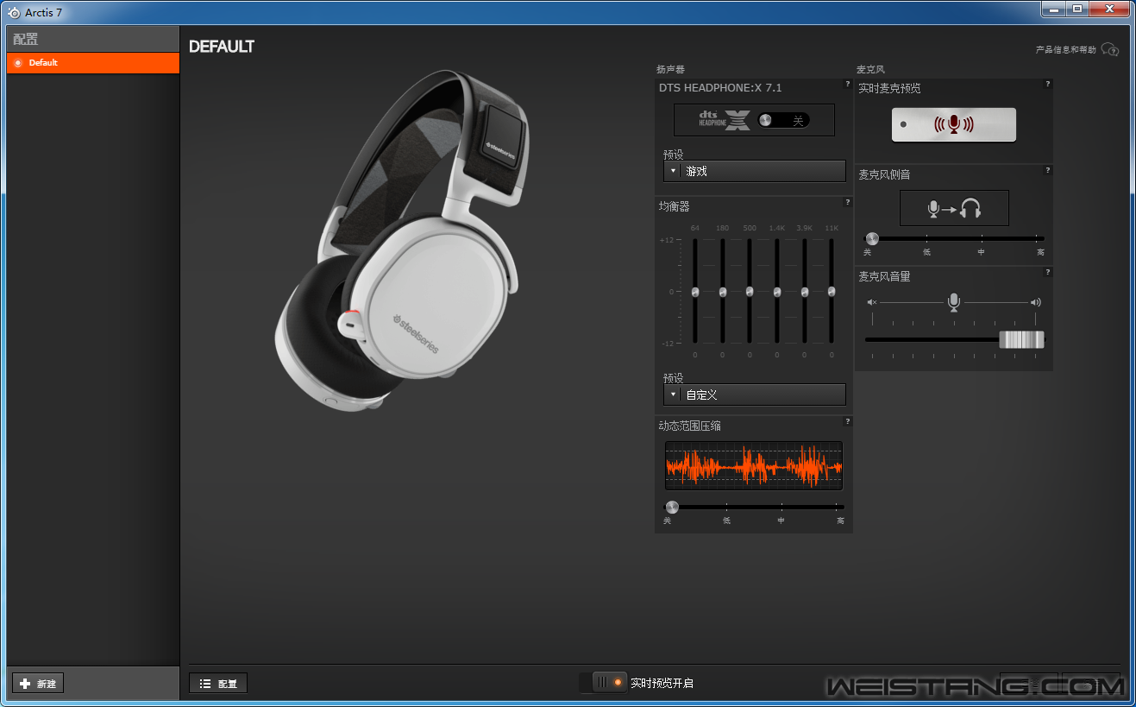This screenshot has height=707, width=1136.
Task: Click the 1.4K equalizer slider
Action: [777, 292]
